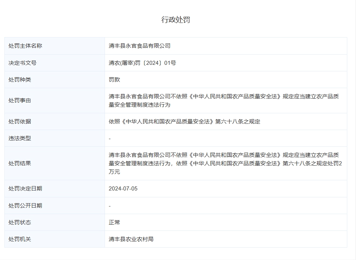Viewport: 356px width, 260px height.
Task: Click the dash value for 违法类型
Action: click(x=110, y=138)
